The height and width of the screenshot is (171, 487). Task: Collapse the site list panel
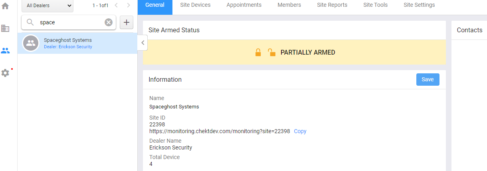click(143, 43)
